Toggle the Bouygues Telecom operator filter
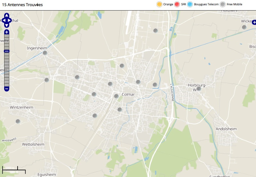 [190, 4]
